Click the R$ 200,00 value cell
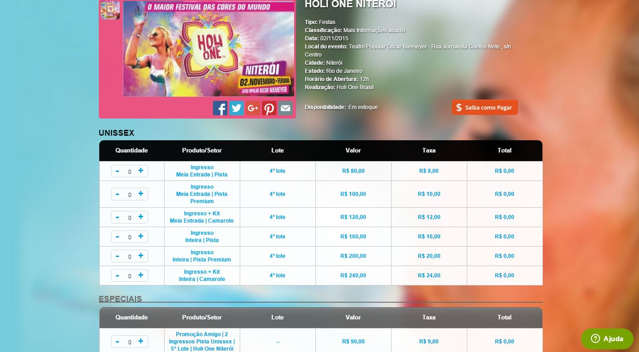Image resolution: width=639 pixels, height=352 pixels. [x=353, y=256]
